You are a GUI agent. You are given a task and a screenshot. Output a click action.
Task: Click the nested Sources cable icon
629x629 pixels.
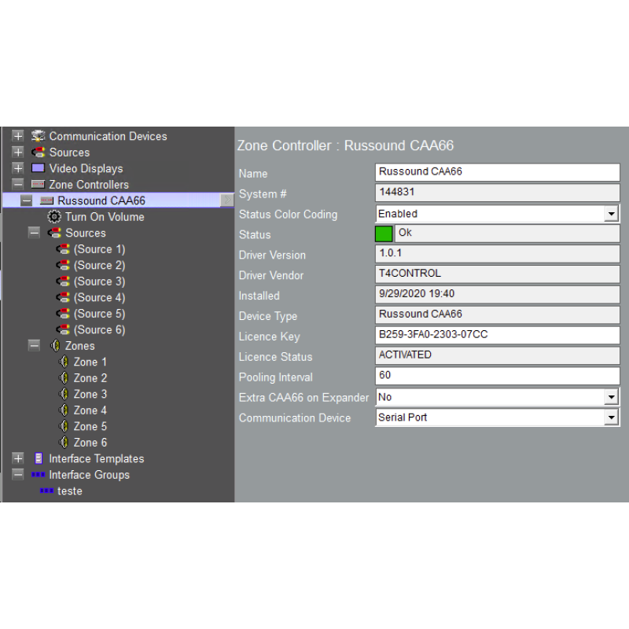click(x=54, y=233)
